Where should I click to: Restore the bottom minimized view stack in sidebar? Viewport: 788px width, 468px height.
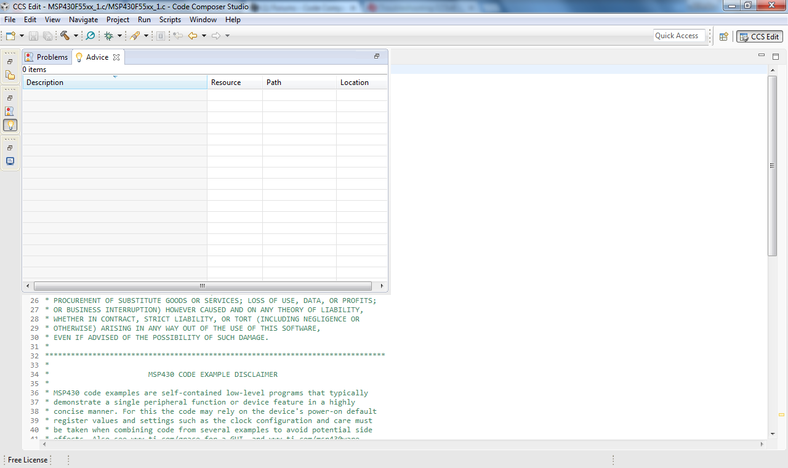click(x=10, y=148)
